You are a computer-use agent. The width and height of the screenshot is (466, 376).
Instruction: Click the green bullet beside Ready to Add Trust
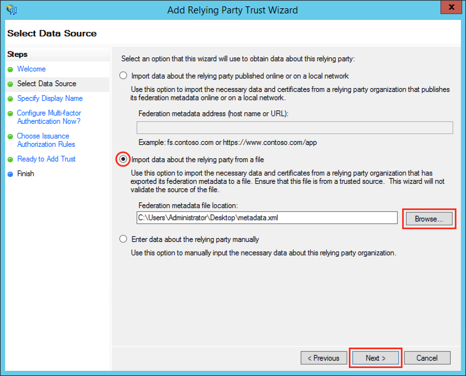pos(10,159)
